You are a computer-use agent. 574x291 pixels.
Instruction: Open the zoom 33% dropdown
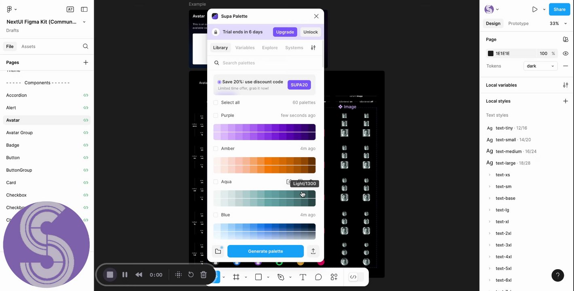(x=558, y=23)
